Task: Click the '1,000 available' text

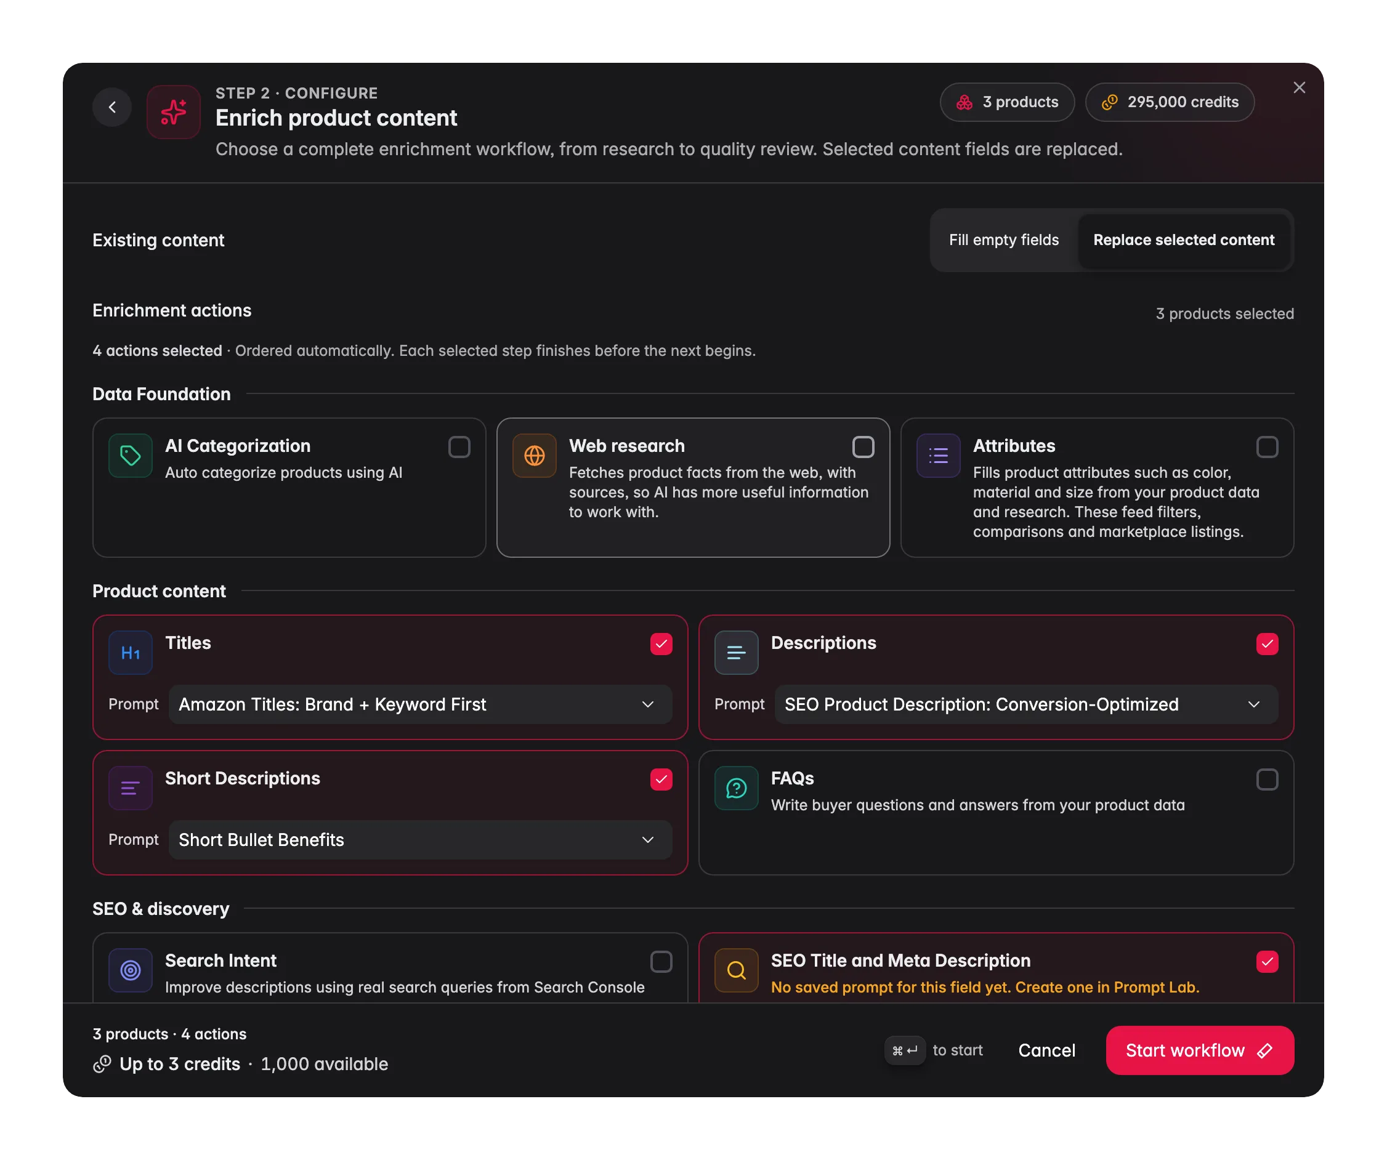Action: coord(325,1063)
